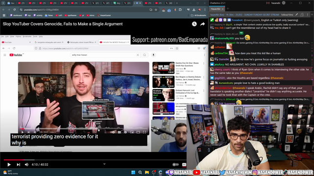Viewport: 314px width, 176px height.
Task: Skip to the next video
Action: tap(19, 165)
